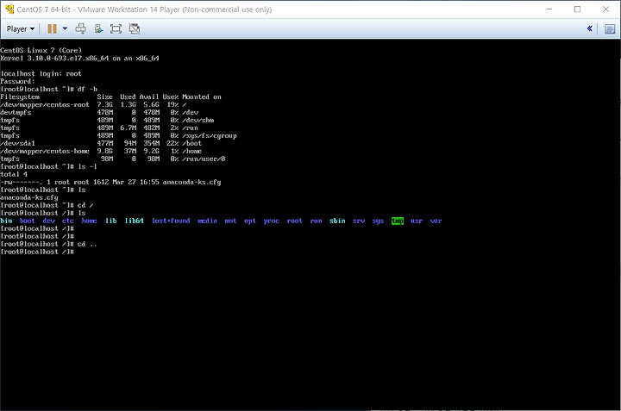
Task: Click the 'lib64' directory name
Action: [x=135, y=221]
